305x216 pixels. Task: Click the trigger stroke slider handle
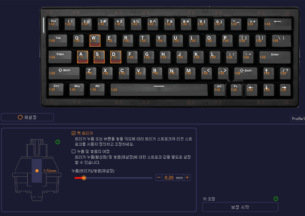(x=84, y=178)
